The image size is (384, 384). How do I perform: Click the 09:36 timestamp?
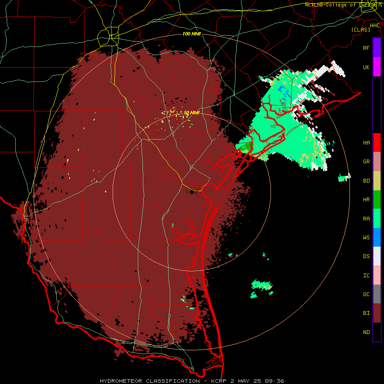pyautogui.click(x=275, y=381)
